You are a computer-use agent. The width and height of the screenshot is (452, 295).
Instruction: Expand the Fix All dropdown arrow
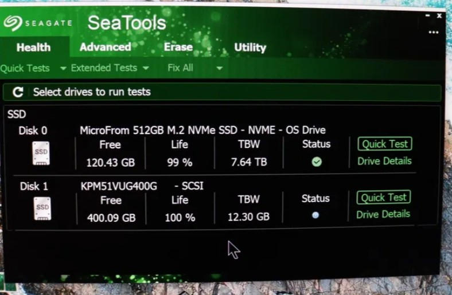219,68
